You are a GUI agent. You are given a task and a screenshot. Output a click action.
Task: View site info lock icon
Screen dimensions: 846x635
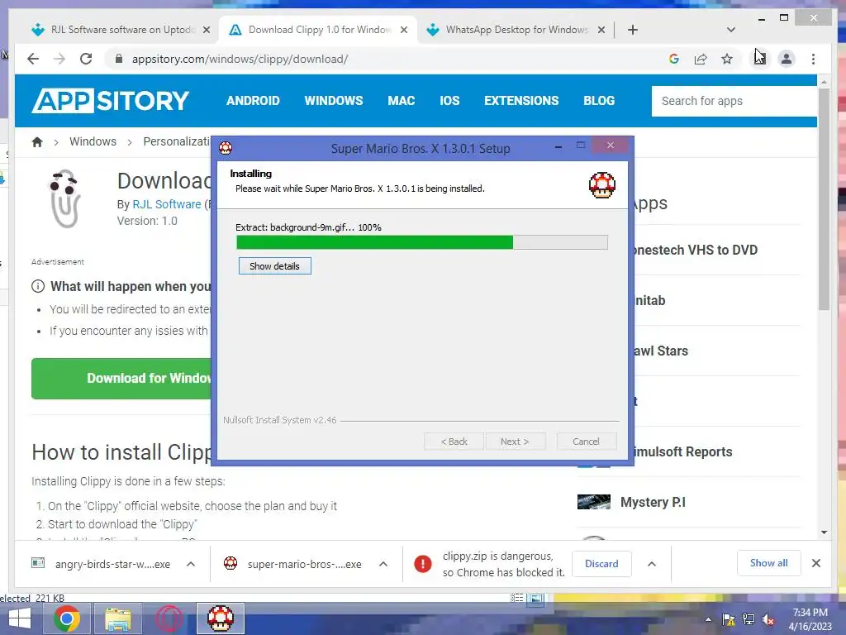point(119,59)
